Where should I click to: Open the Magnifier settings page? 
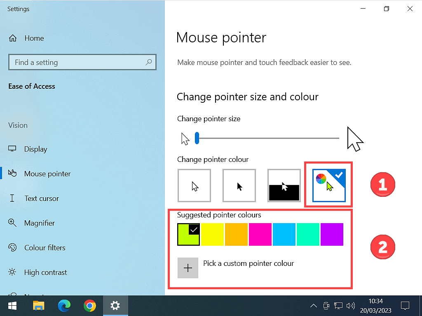coord(39,223)
